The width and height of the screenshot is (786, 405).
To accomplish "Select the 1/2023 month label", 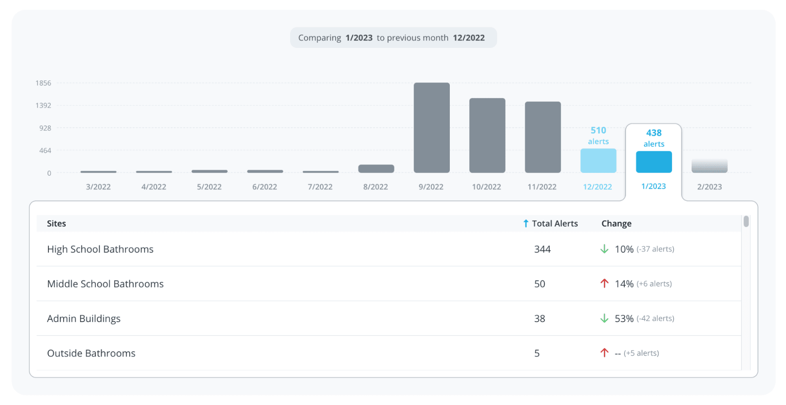I will [653, 187].
